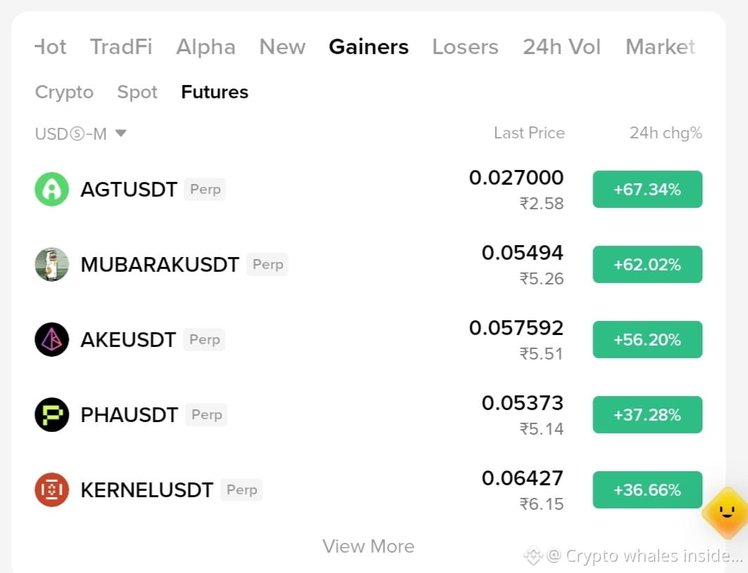Choose the Crypto sub-tab

click(64, 92)
